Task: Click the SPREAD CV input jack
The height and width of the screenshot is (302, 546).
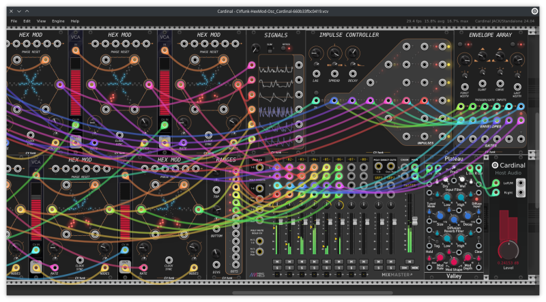Action: click(334, 74)
